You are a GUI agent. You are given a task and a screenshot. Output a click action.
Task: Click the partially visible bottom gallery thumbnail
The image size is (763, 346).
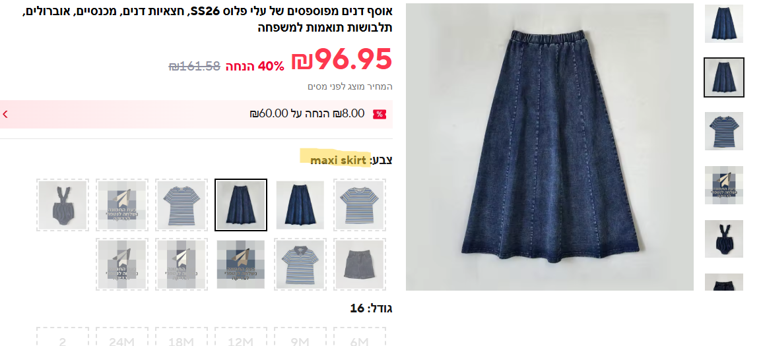(724, 282)
